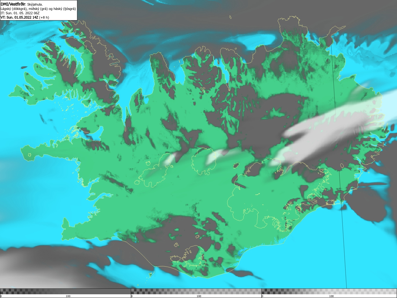This screenshot has width=397, height=298.
Task: Click the light gray high-cloud scale bar
Action: (329, 291)
